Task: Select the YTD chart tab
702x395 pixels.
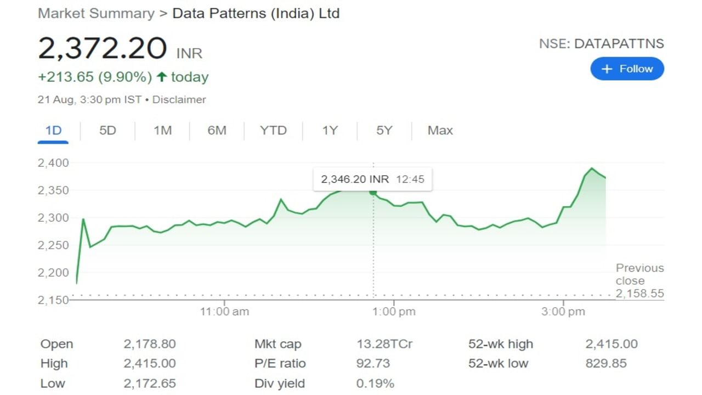Action: [x=273, y=131]
